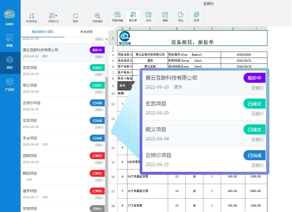The width and height of the screenshot is (292, 212).
Task: Click the 编辑 edit icon
Action: pos(165,17)
